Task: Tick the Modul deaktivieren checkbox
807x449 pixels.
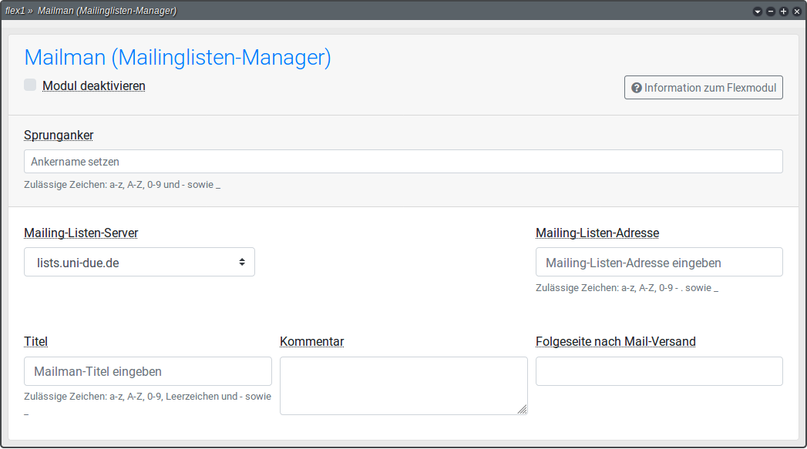Action: pyautogui.click(x=30, y=85)
